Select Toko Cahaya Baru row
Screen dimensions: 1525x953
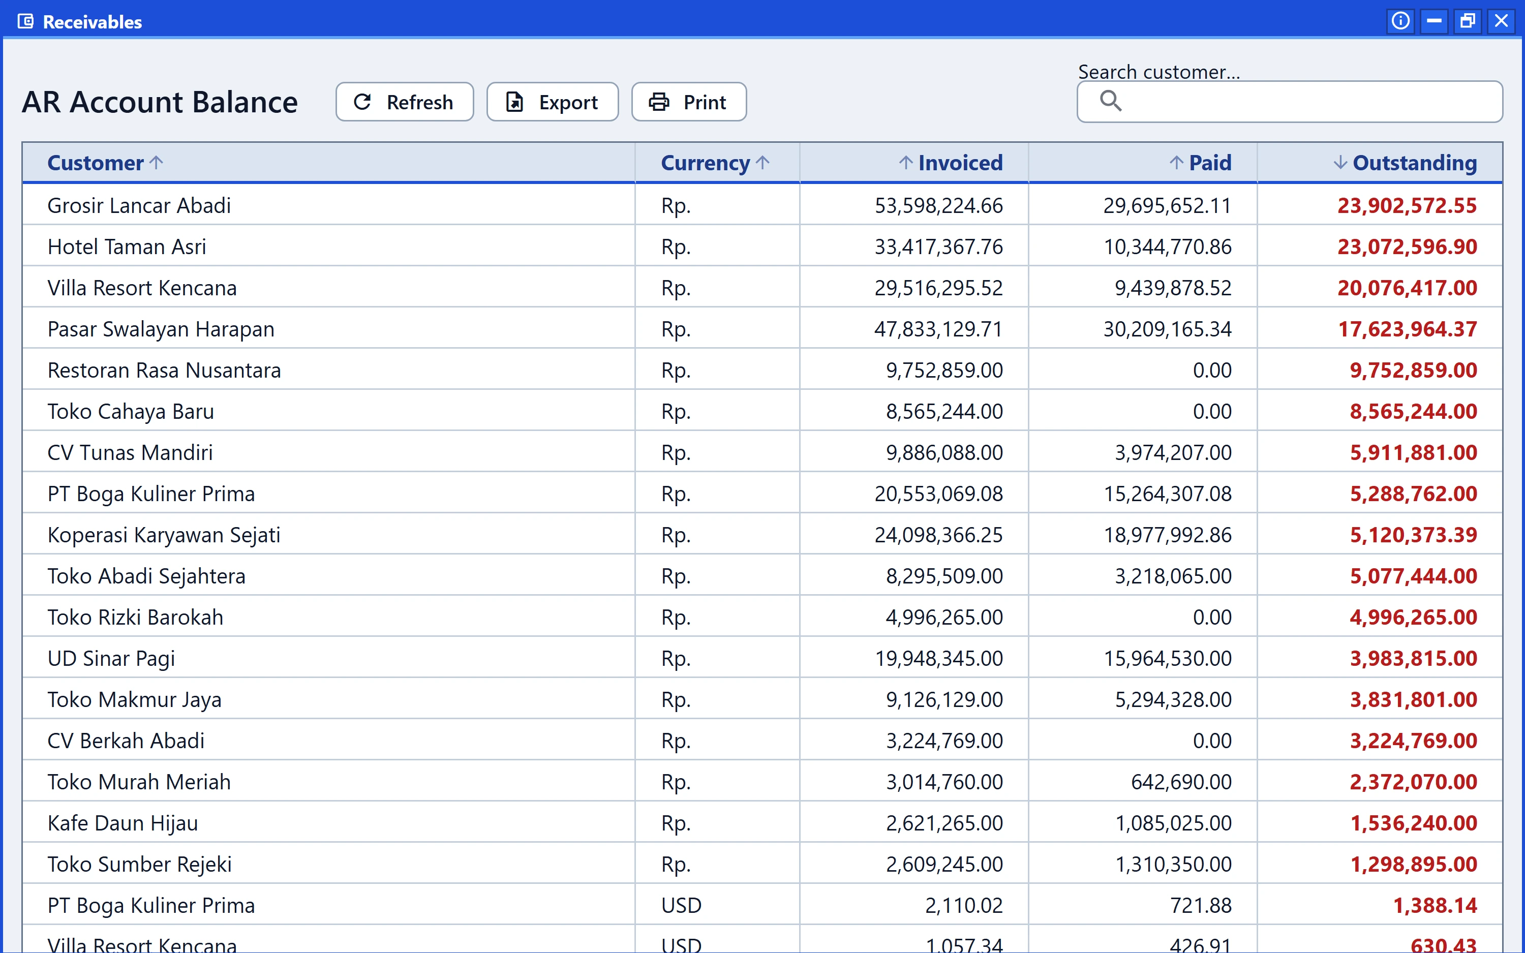coord(762,412)
